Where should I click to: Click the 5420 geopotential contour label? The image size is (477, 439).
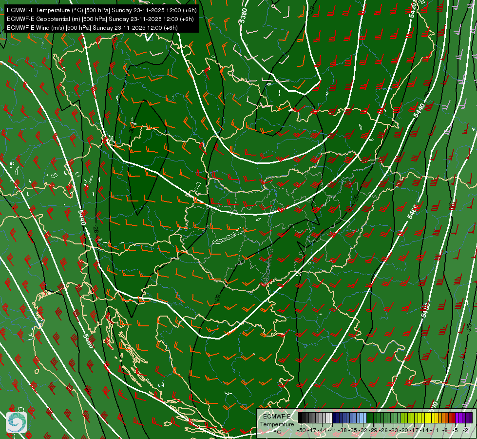coord(413,10)
